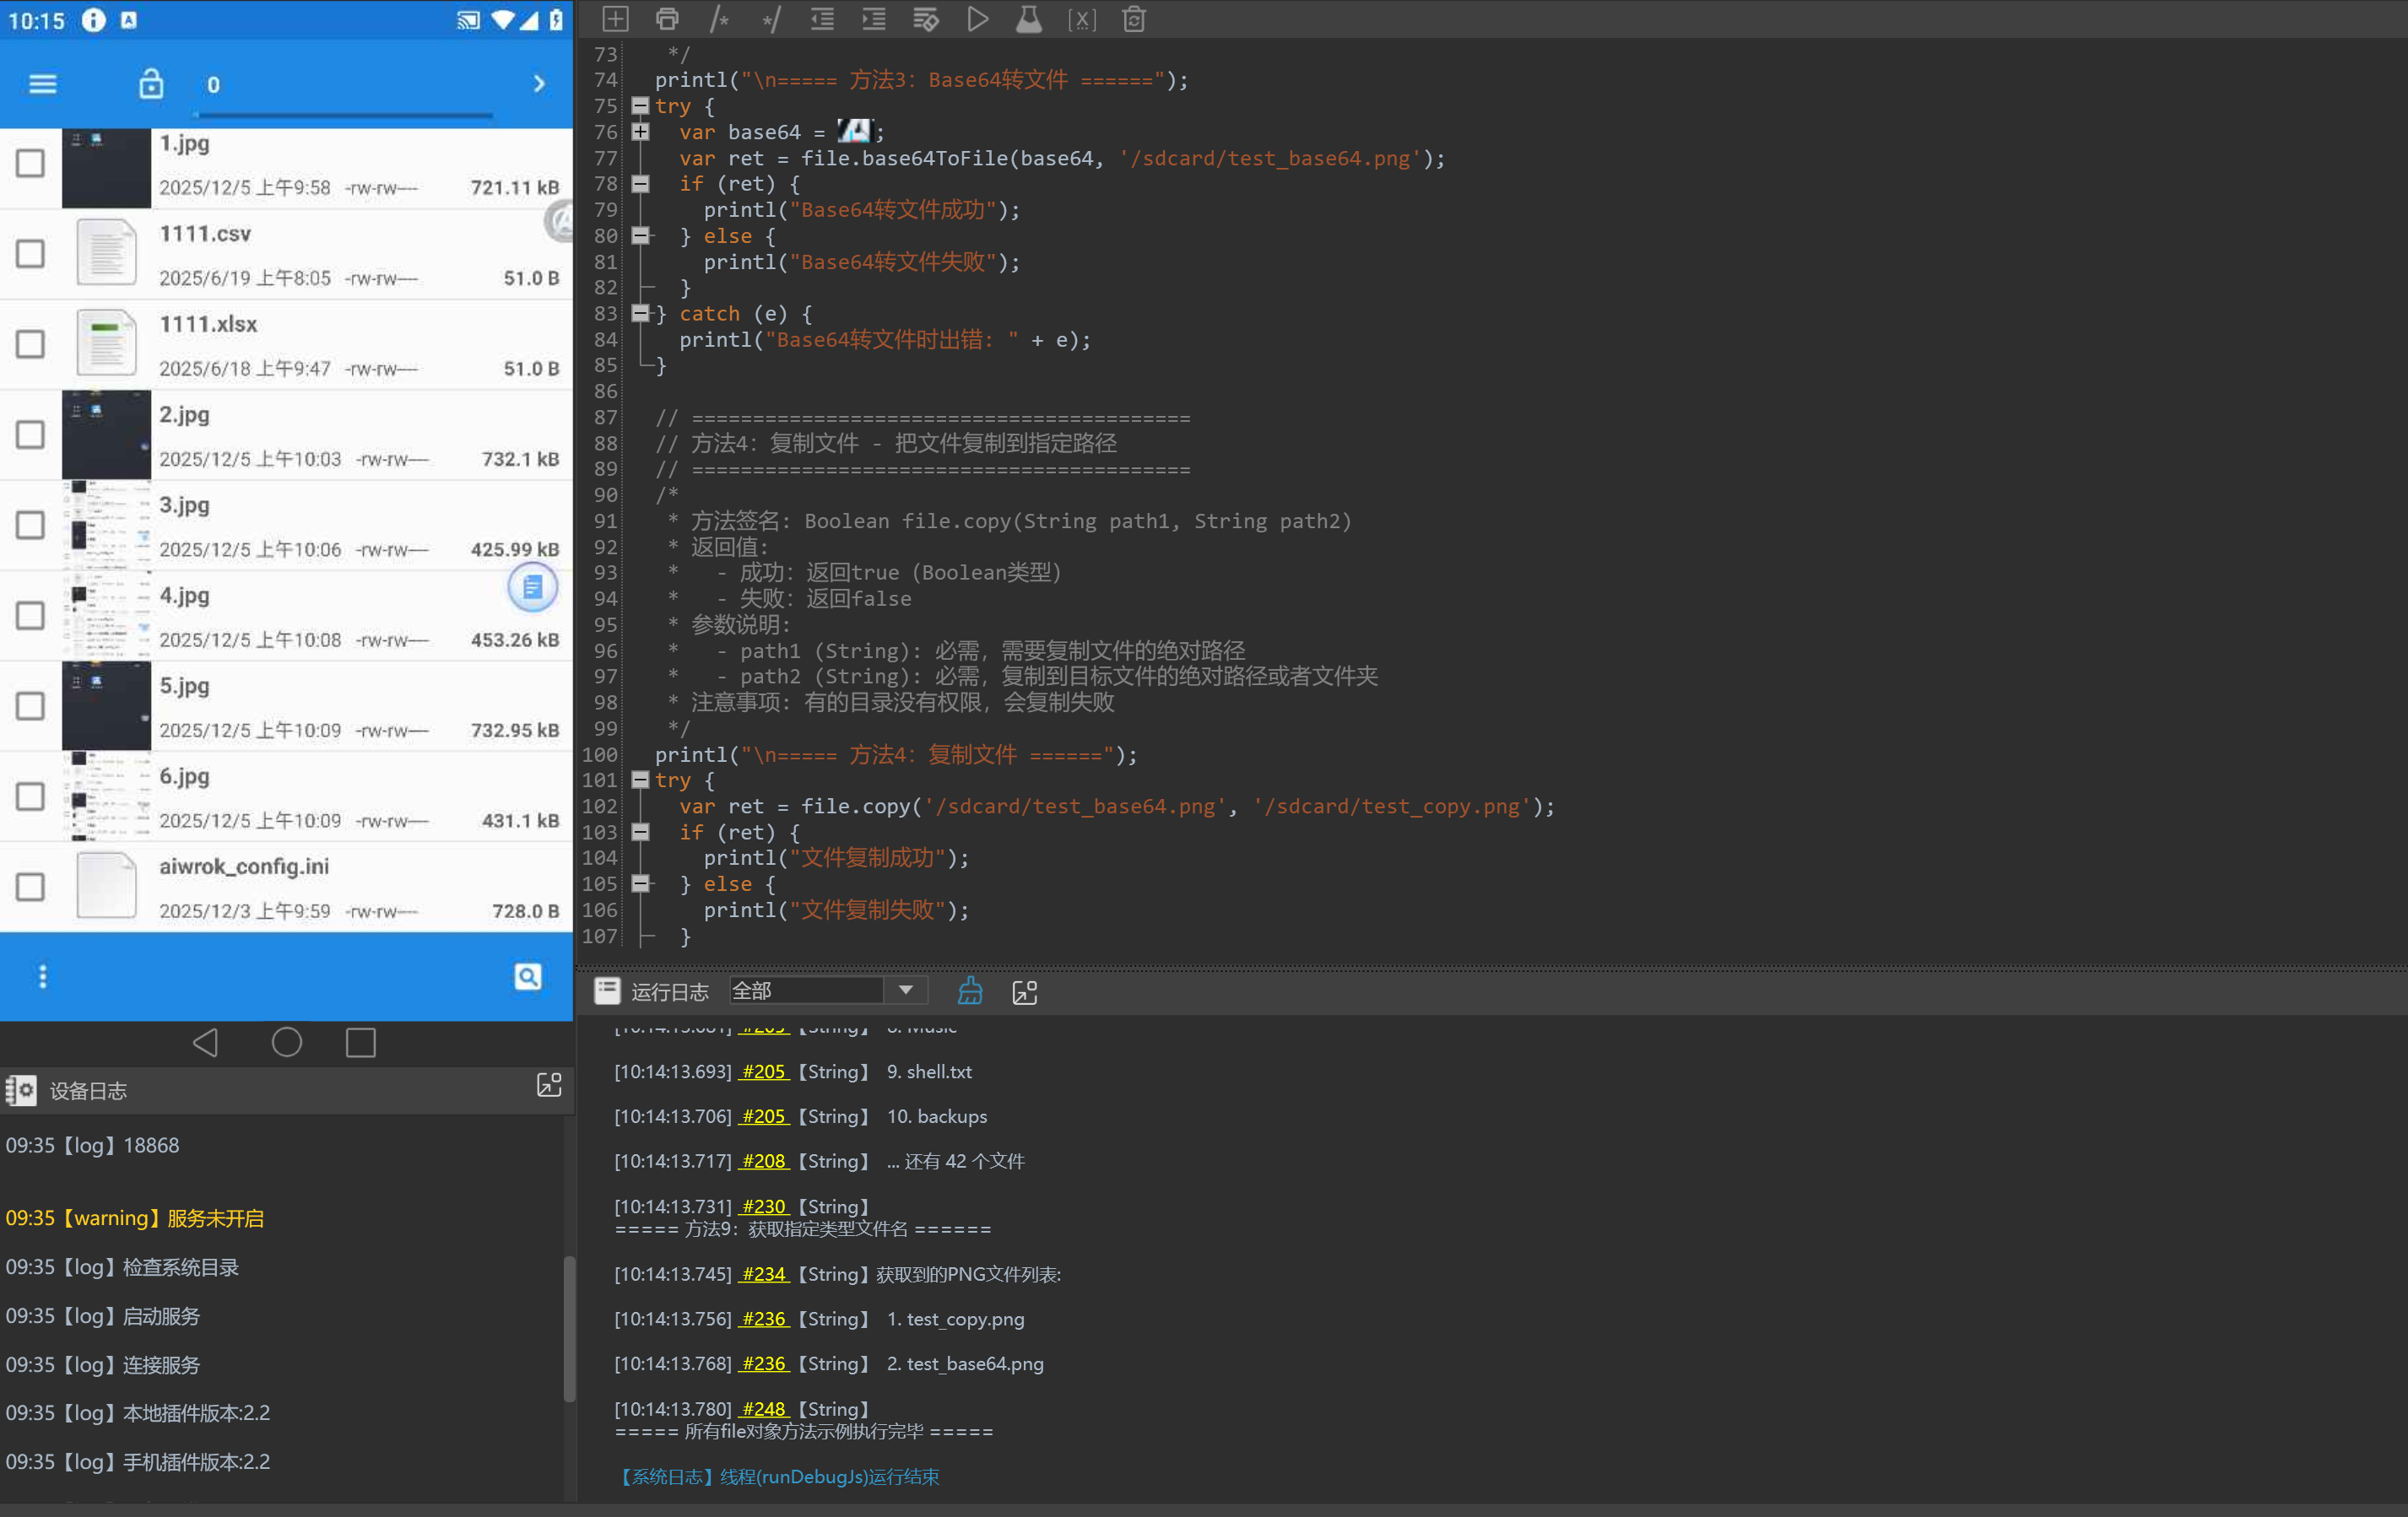Viewport: 2408px width, 1517px height.
Task: Click the decrease indent toolbar icon
Action: click(x=822, y=19)
